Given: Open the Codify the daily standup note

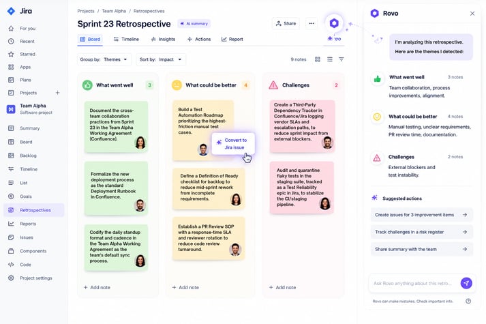Looking at the screenshot, I should (117, 248).
